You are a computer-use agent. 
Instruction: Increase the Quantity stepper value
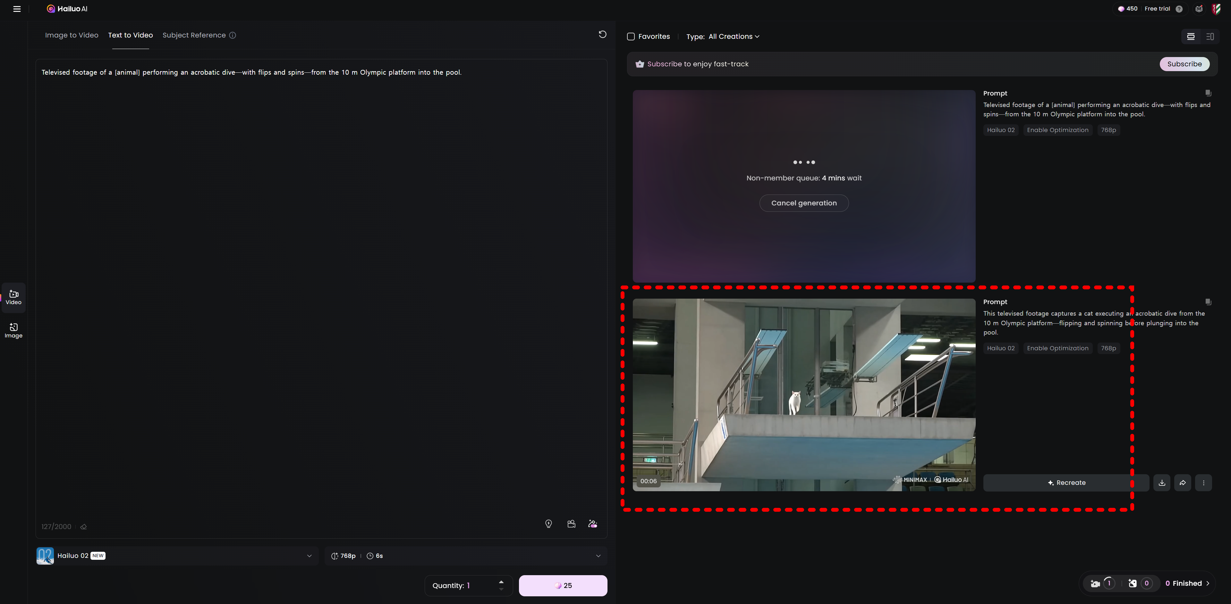(x=501, y=582)
